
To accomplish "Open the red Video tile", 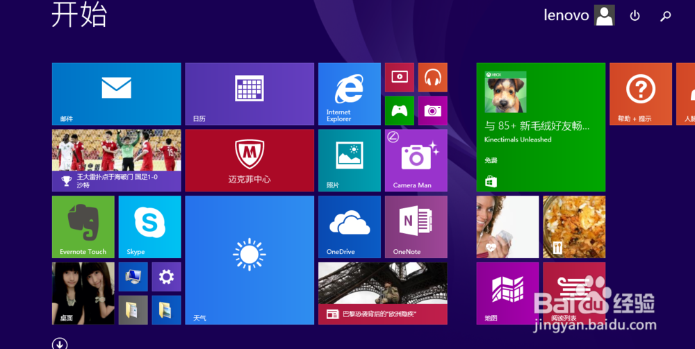I will point(400,77).
